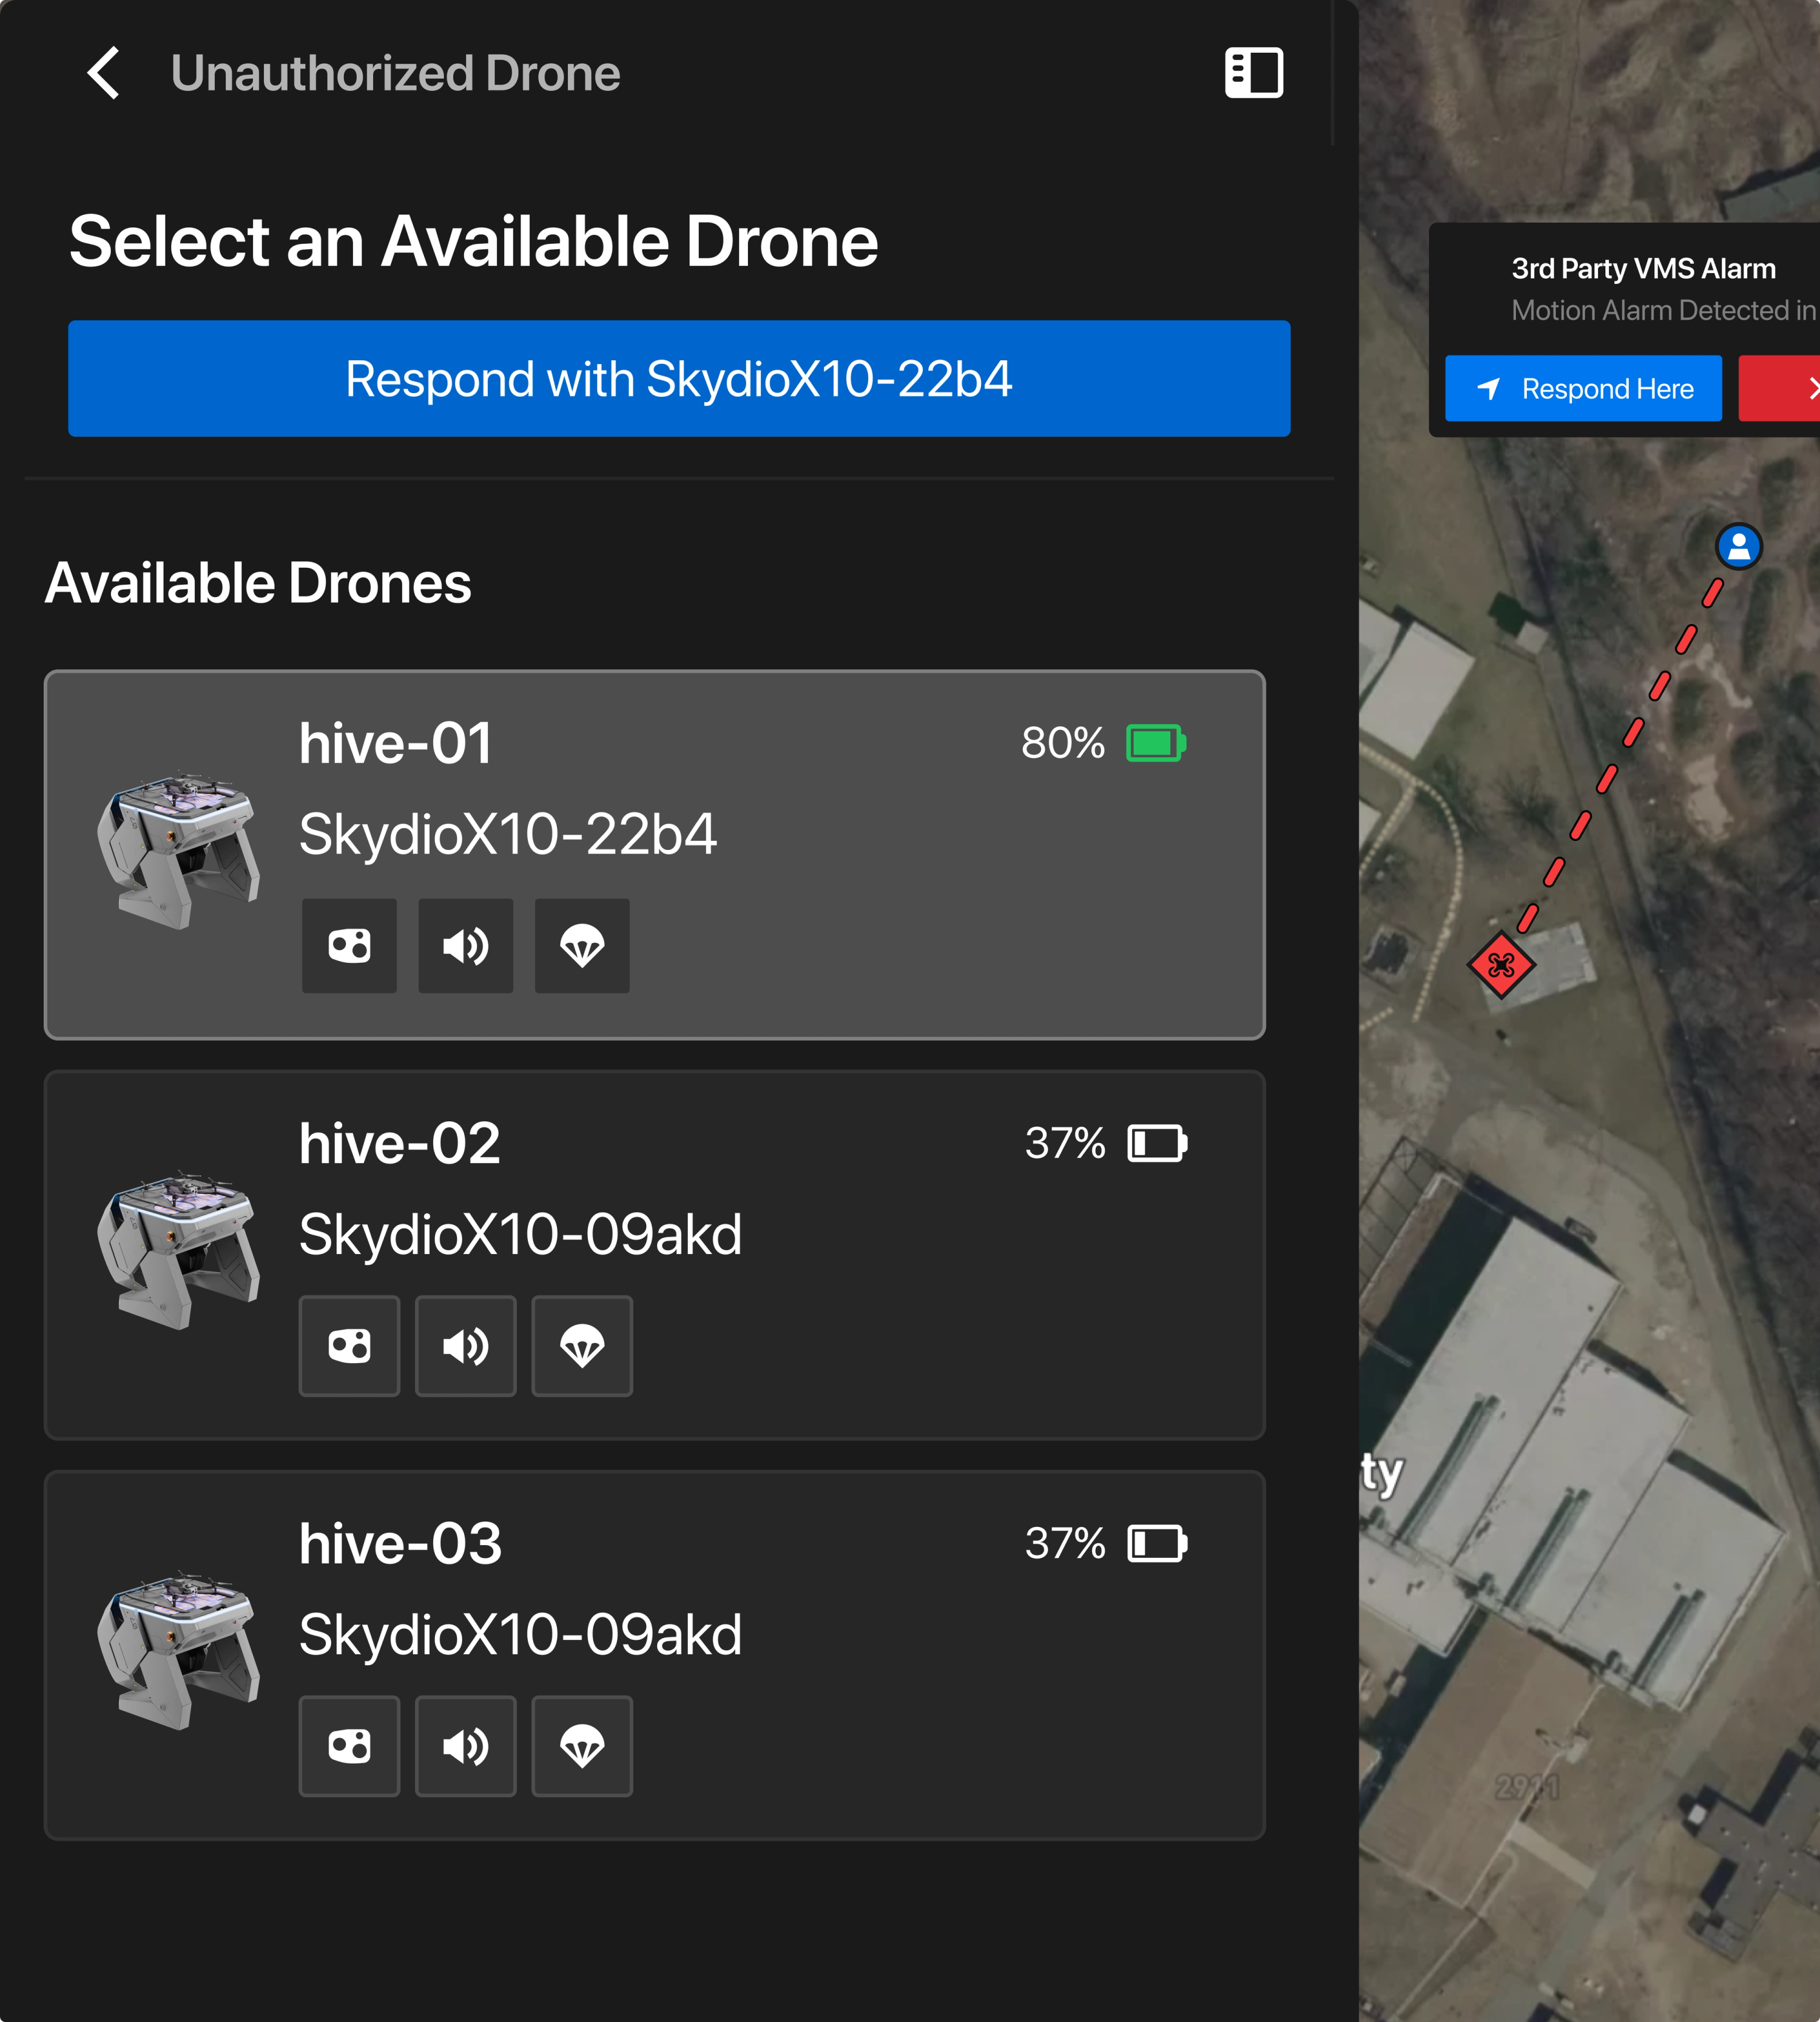
Task: Select the hive-03 drone card
Action: (655, 1655)
